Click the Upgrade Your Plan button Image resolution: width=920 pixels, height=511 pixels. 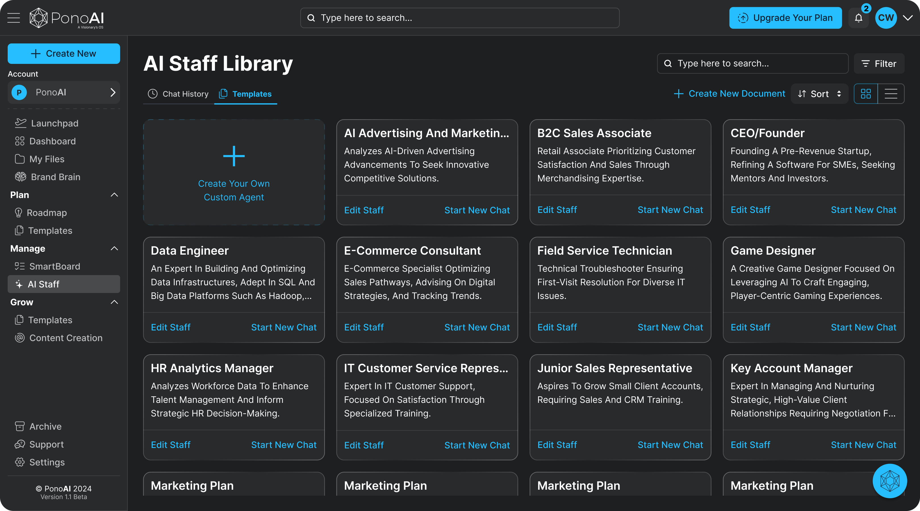tap(785, 18)
